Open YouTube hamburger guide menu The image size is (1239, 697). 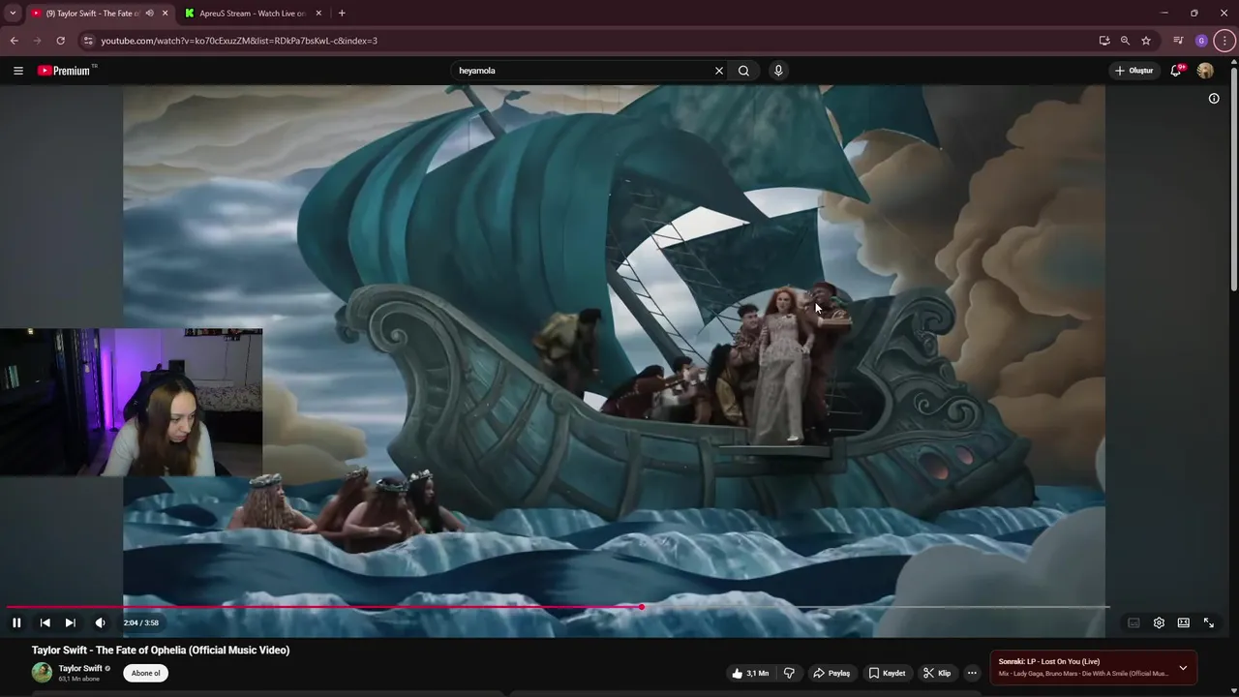17,71
